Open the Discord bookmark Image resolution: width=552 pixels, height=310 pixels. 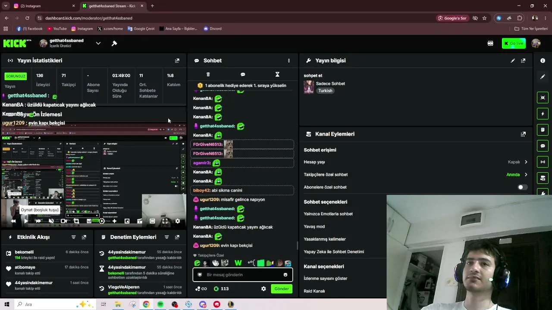click(213, 29)
